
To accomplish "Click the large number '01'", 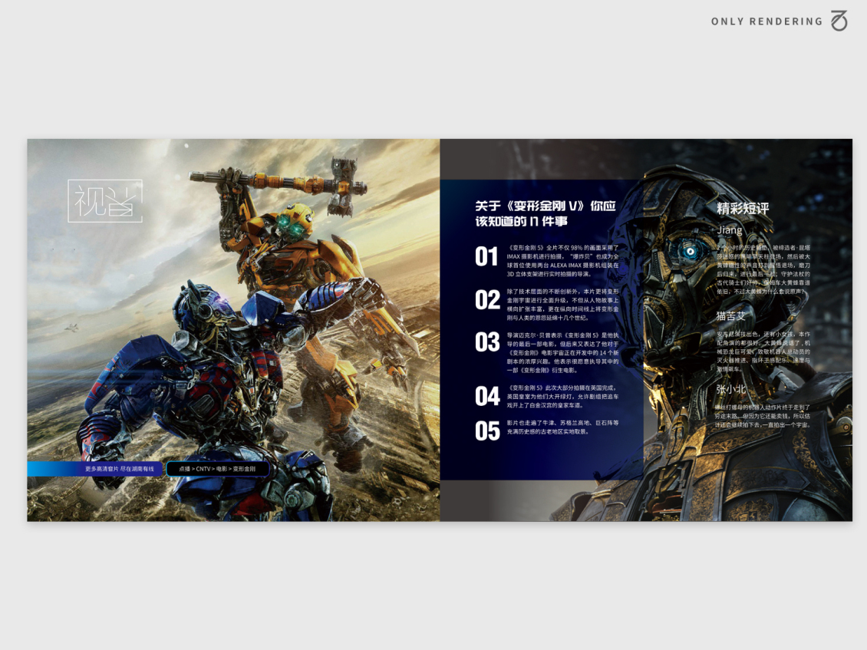I will (x=486, y=256).
